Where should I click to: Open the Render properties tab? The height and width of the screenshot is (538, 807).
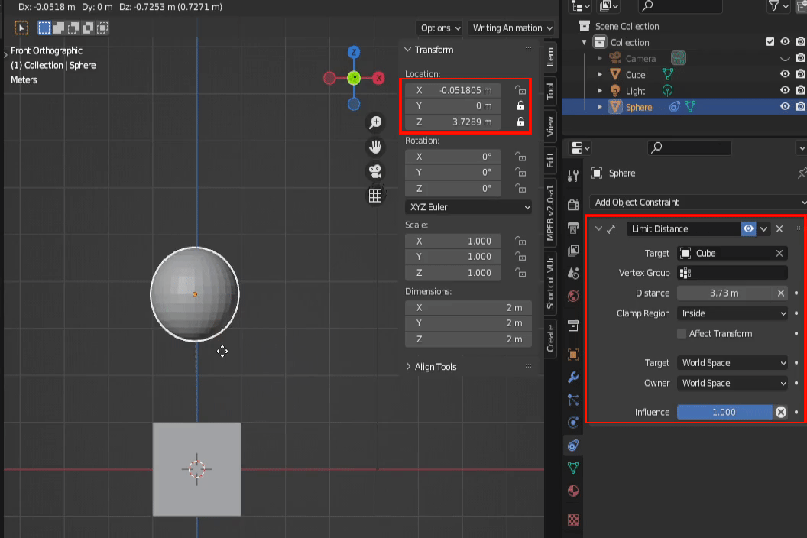point(572,204)
